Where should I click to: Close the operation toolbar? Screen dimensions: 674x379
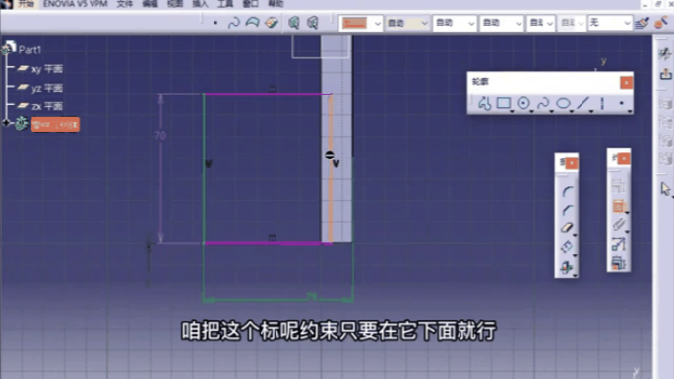572,163
